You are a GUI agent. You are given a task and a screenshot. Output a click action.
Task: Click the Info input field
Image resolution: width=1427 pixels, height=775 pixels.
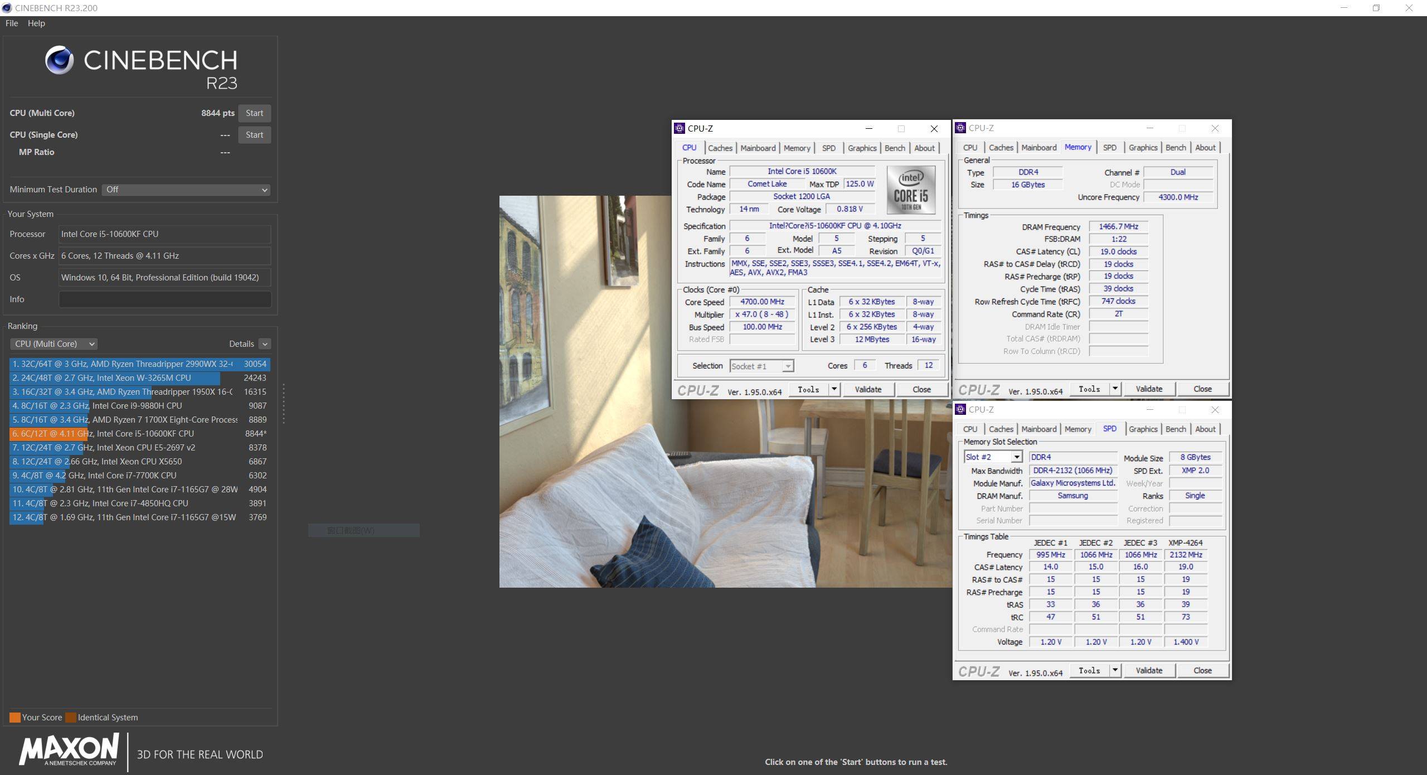tap(165, 299)
